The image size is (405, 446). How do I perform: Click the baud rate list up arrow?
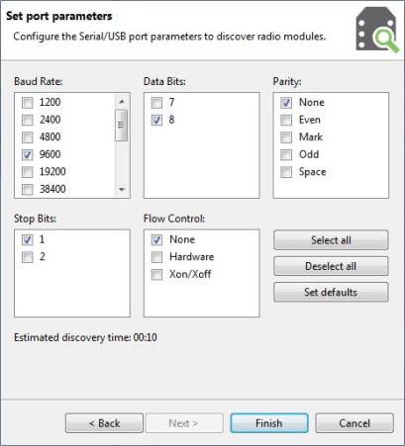122,102
